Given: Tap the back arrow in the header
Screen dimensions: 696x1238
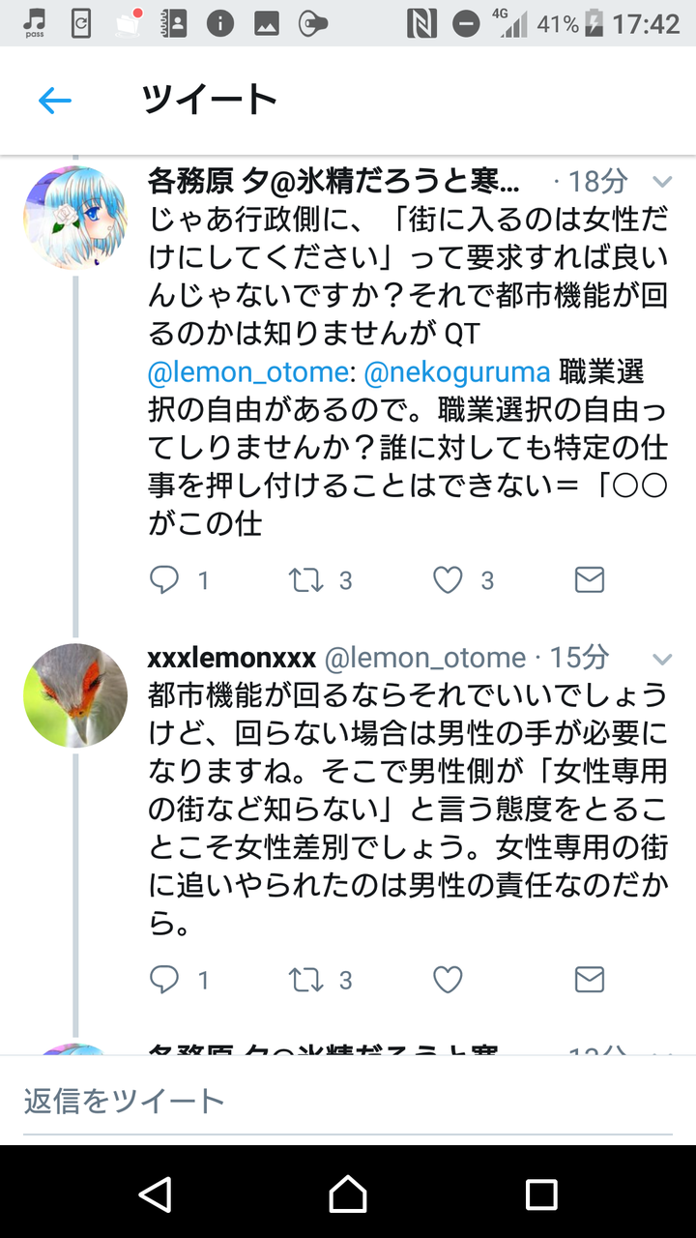Looking at the screenshot, I should (55, 101).
